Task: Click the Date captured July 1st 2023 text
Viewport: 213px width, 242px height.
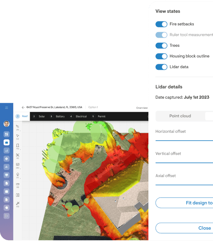Action: 182,97
